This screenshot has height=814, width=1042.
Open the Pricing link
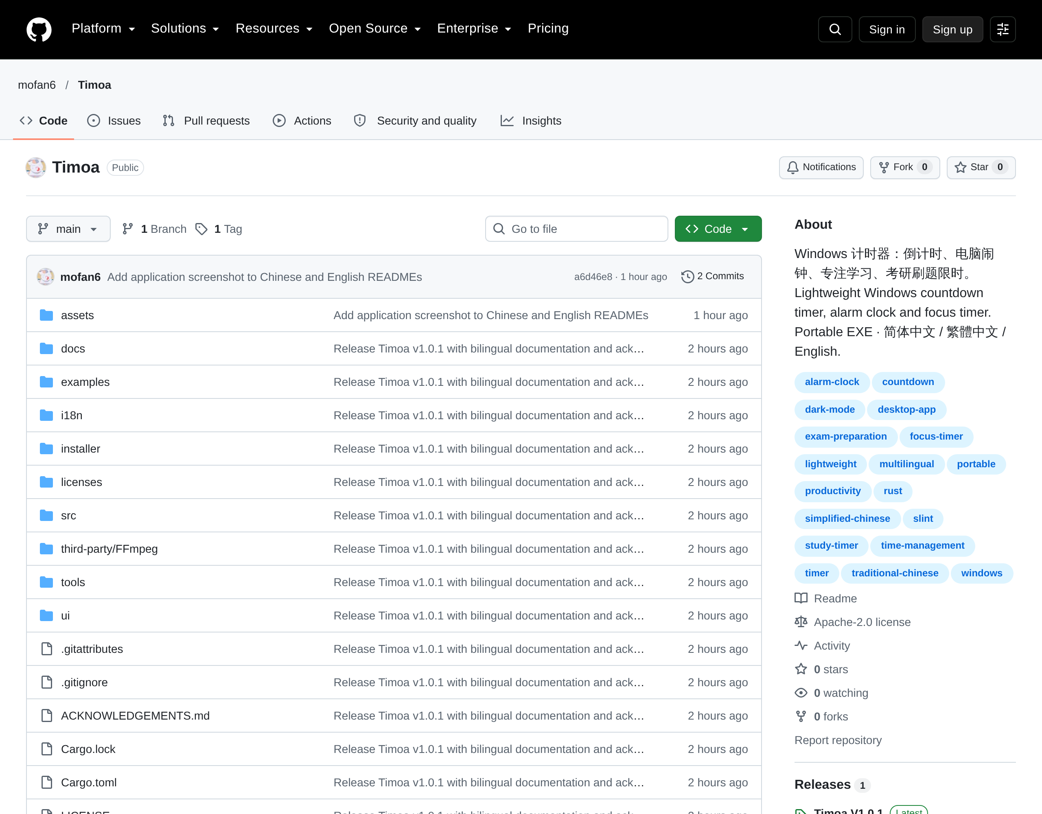[548, 28]
